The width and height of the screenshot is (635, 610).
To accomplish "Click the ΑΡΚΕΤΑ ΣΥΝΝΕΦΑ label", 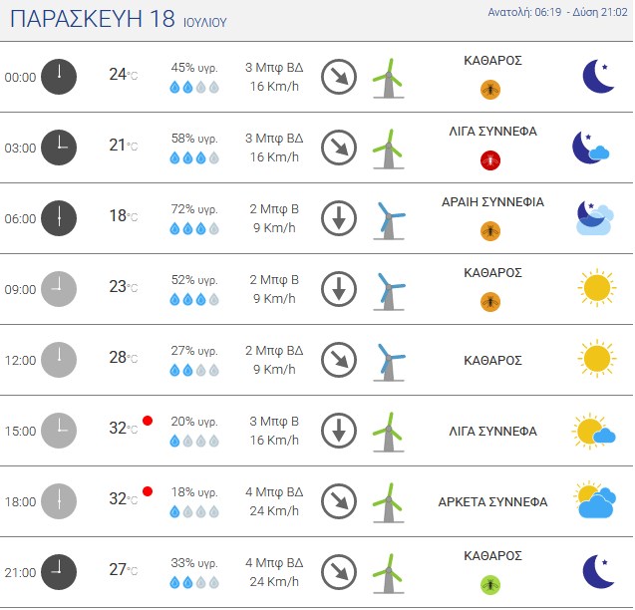I will (492, 501).
